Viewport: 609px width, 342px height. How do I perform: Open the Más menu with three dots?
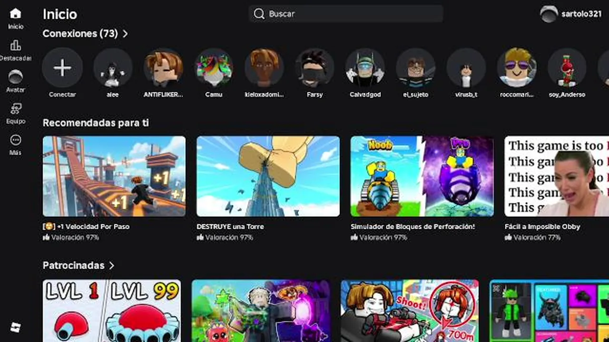[x=15, y=140]
